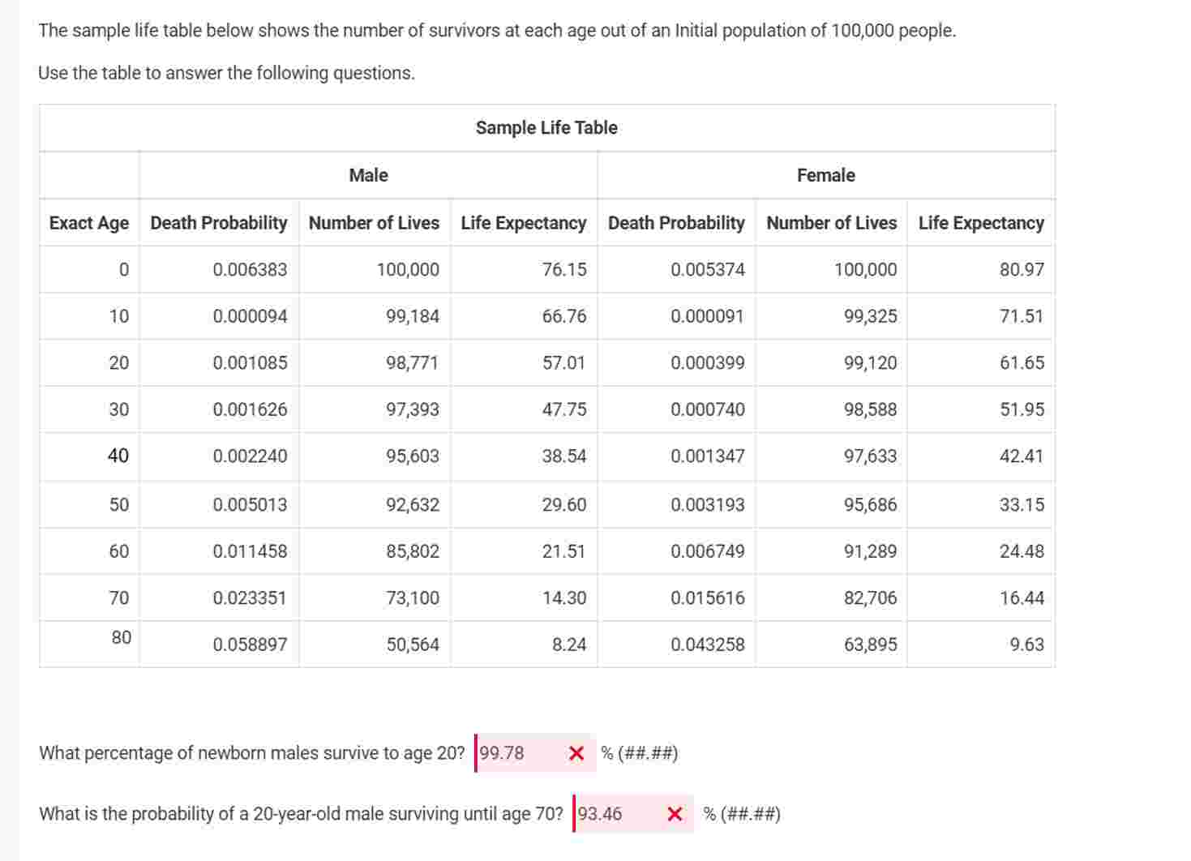Click the question about newborn males surviving
Image resolution: width=1191 pixels, height=861 pixels.
point(251,752)
